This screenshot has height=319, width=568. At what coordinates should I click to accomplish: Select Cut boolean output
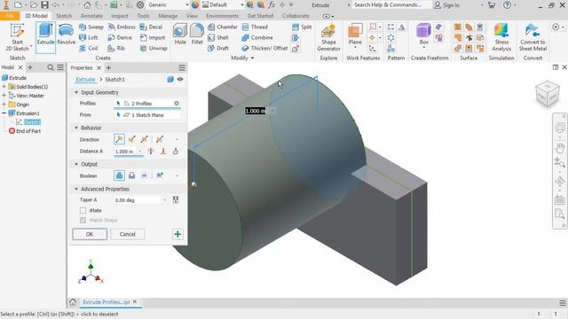click(132, 175)
